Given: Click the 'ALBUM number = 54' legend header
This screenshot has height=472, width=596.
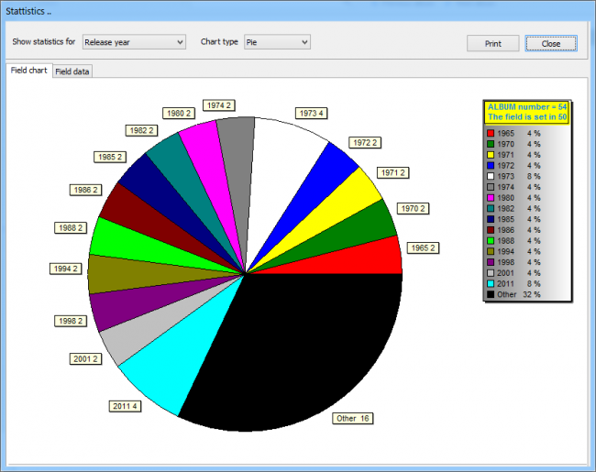Looking at the screenshot, I should (527, 107).
